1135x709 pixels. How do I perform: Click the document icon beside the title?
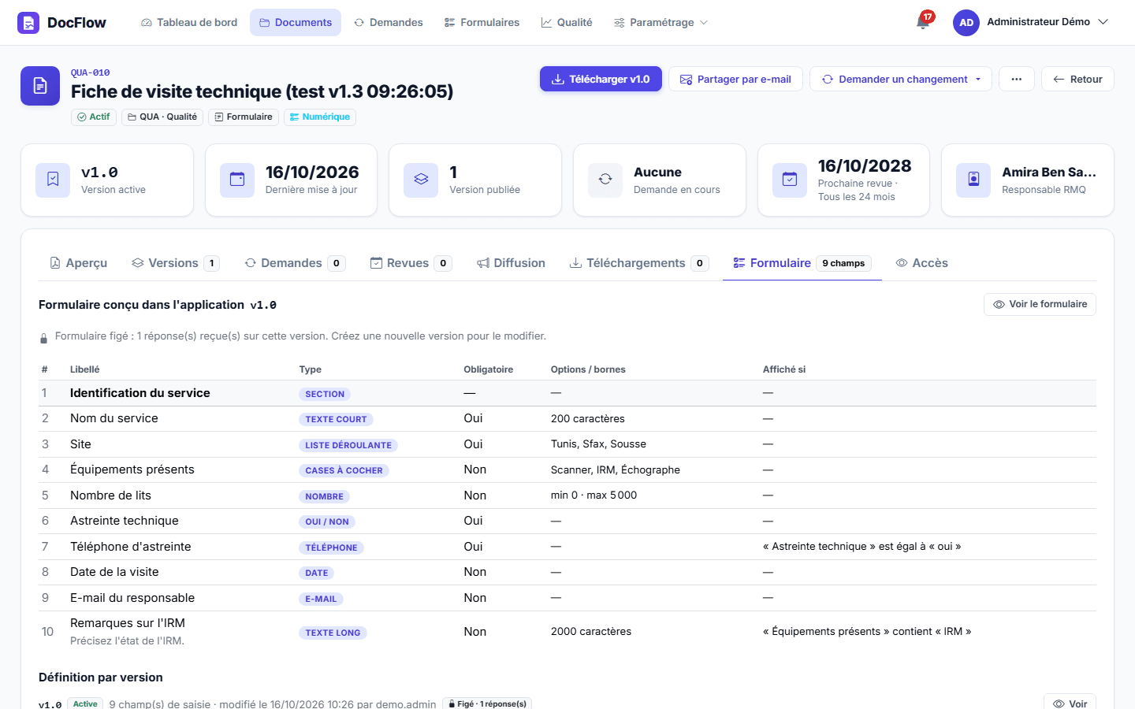coord(40,86)
